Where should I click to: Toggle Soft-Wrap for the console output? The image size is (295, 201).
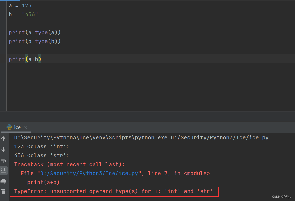coord(3,160)
